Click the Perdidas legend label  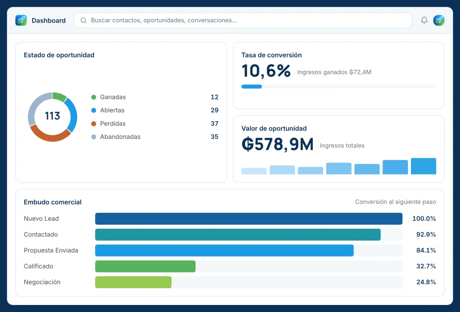tap(113, 124)
